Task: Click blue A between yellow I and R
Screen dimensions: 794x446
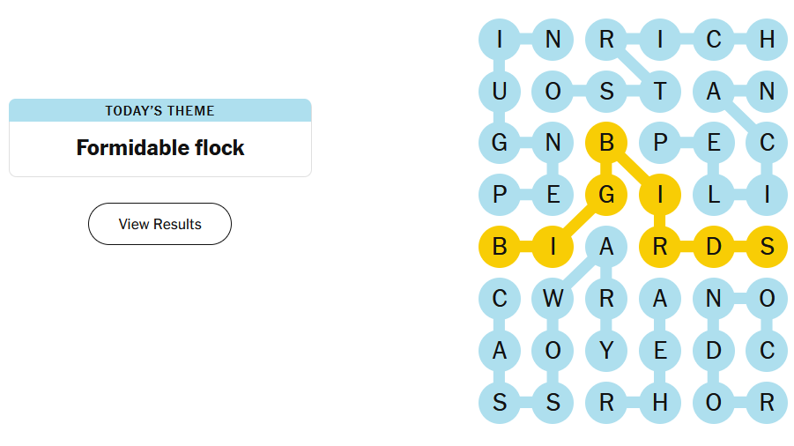Action: [606, 247]
